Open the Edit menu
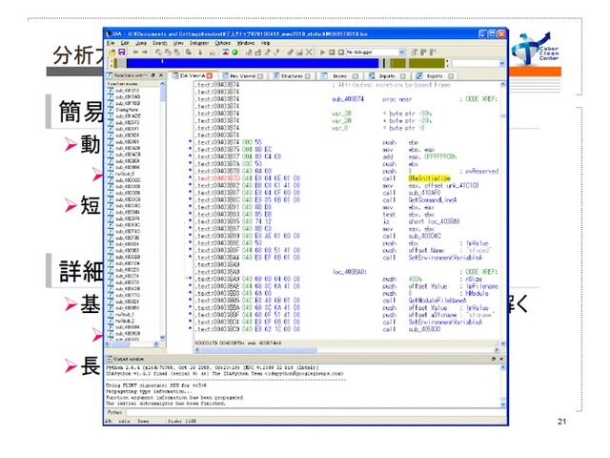The width and height of the screenshot is (610, 458). click(125, 43)
